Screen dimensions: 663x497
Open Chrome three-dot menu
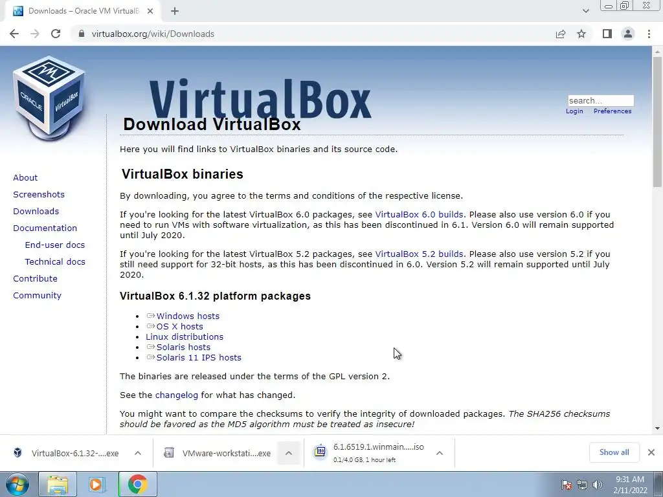pos(649,34)
